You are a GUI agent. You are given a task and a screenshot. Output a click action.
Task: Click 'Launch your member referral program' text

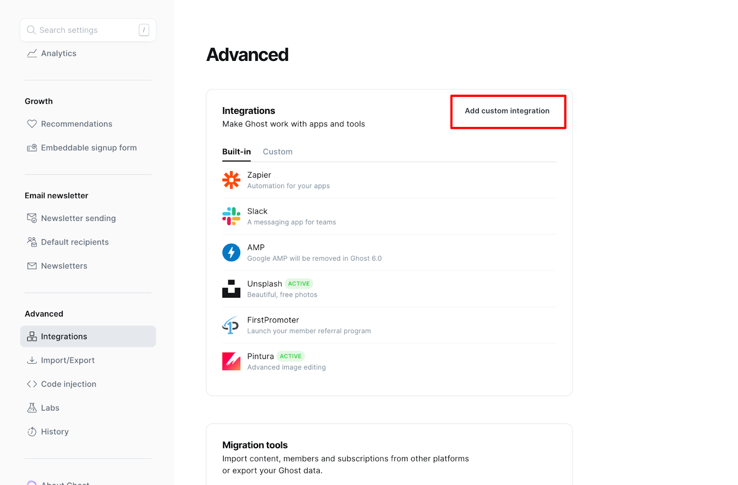(x=309, y=331)
